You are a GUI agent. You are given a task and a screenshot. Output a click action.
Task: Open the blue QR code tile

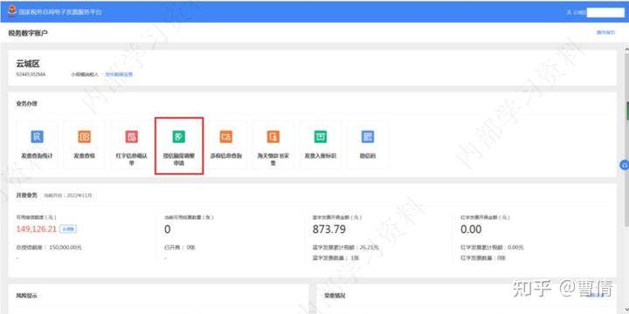(368, 145)
